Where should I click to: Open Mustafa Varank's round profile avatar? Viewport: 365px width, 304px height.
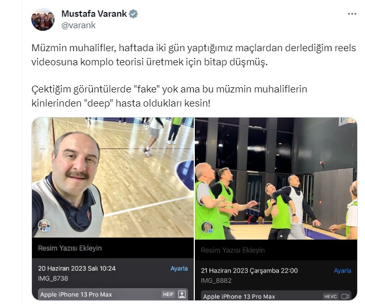[43, 19]
